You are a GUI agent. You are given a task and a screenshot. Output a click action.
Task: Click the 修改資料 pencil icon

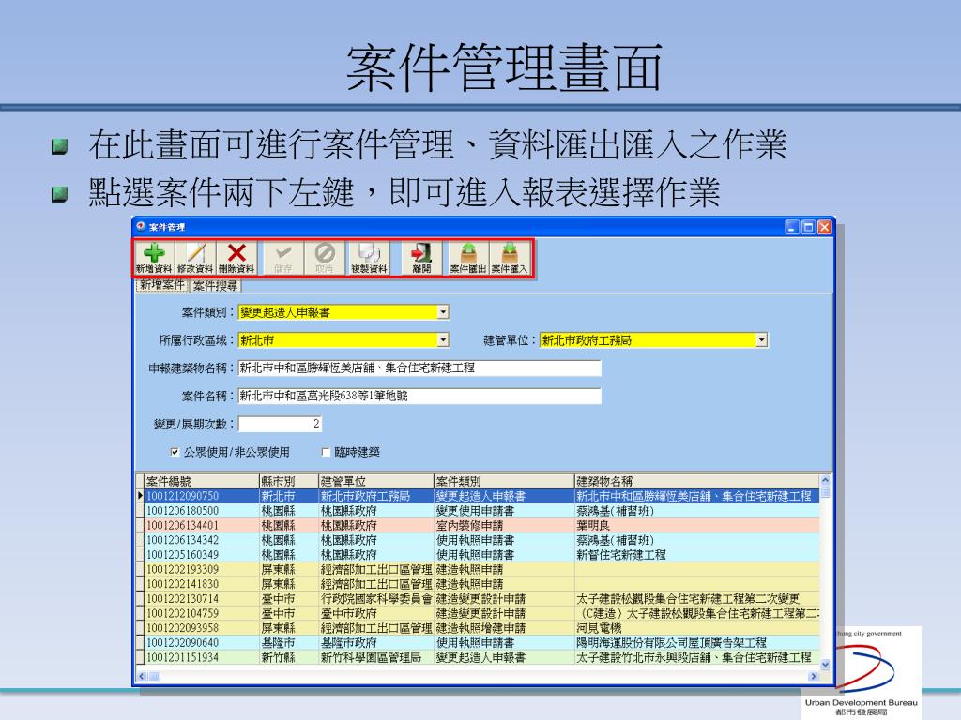pyautogui.click(x=195, y=258)
